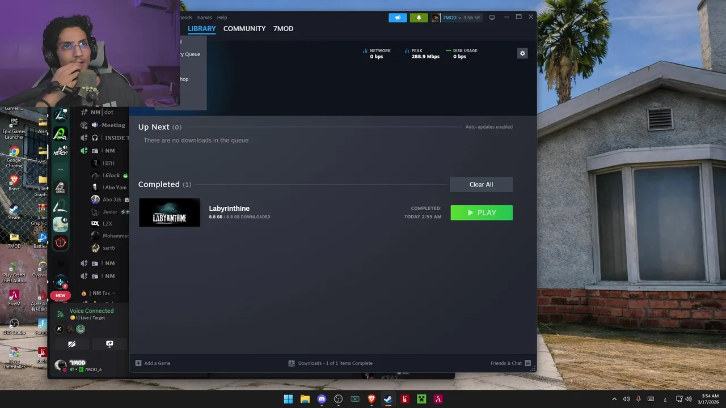726x408 pixels.
Task: Open Play Grand Theft Auto desktop shortcut
Action: tap(14, 273)
